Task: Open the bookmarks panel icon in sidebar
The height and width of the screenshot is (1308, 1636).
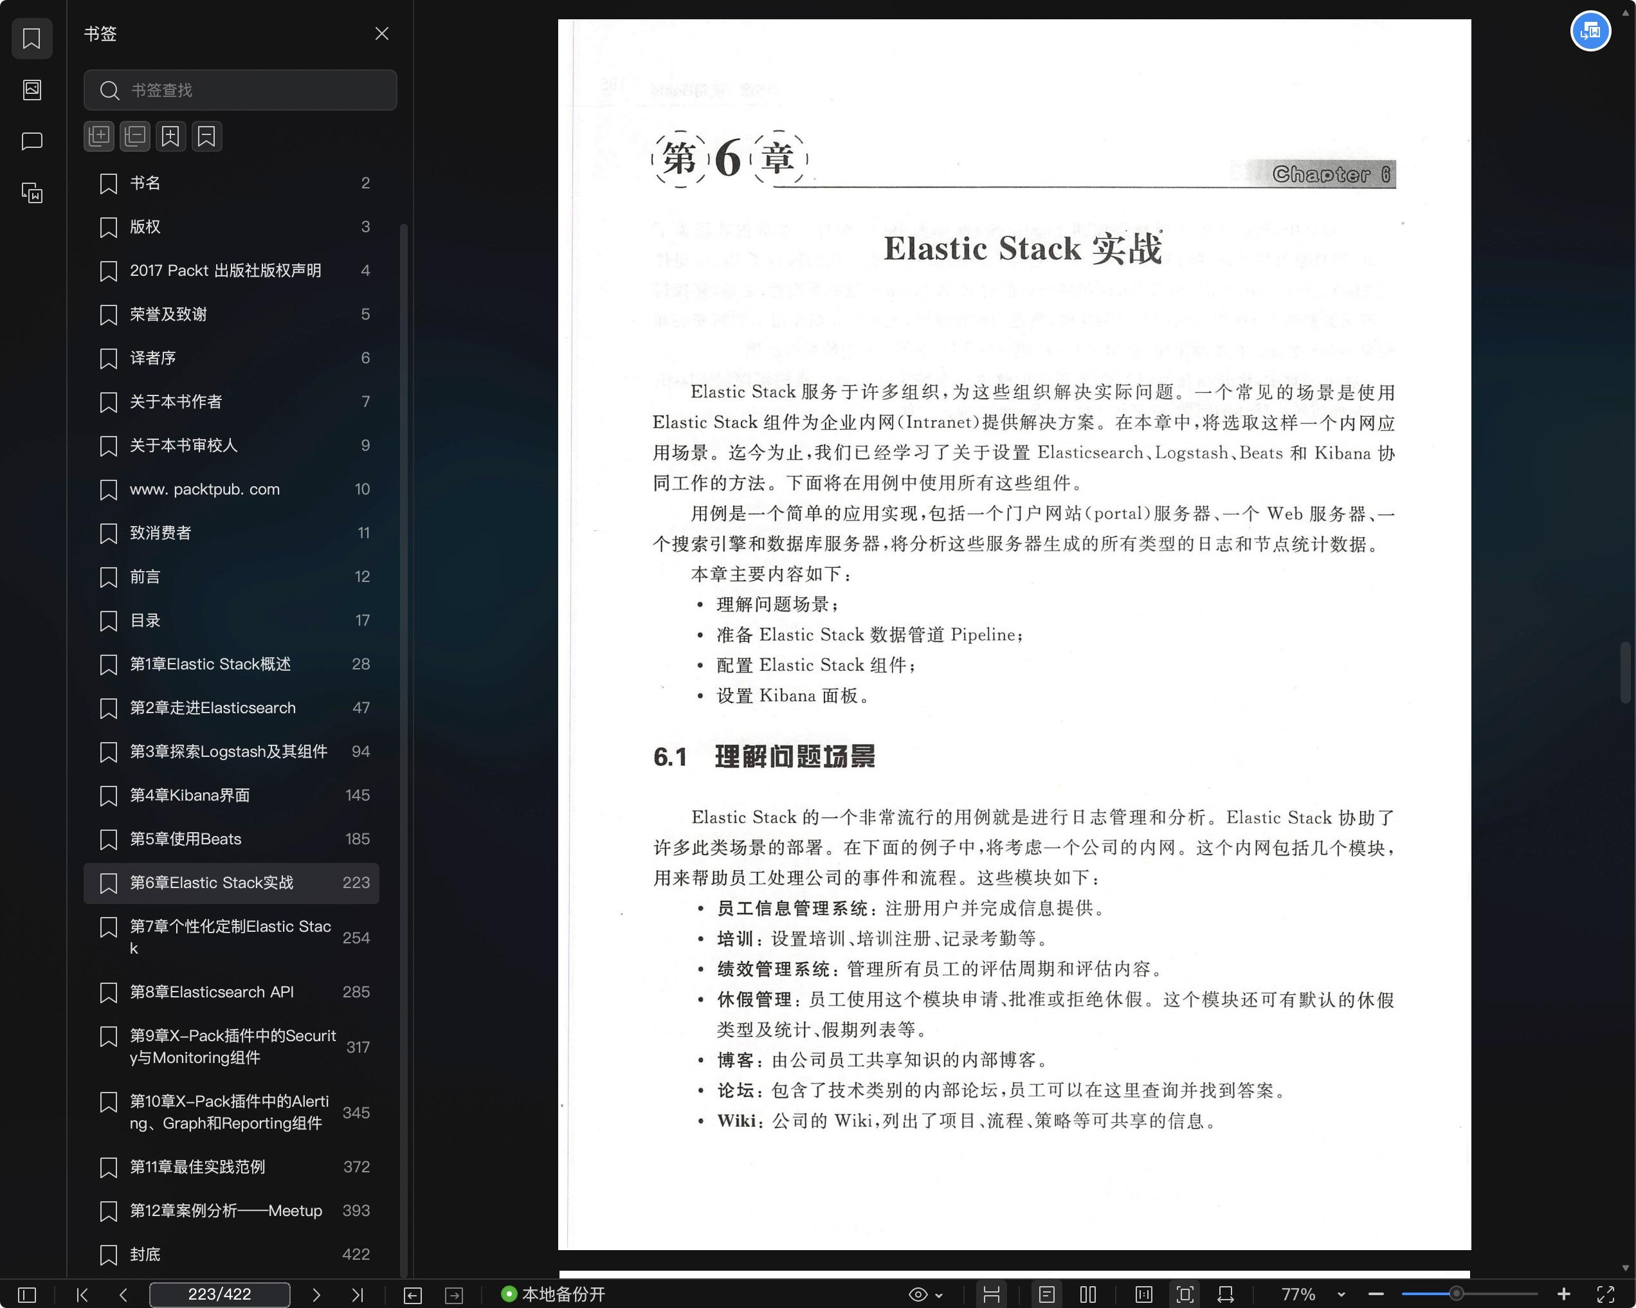Action: (x=32, y=38)
